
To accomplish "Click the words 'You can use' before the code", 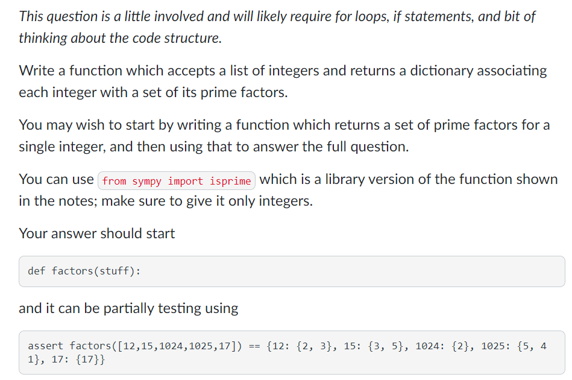I will (x=56, y=180).
